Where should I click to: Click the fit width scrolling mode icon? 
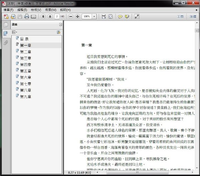(104, 17)
